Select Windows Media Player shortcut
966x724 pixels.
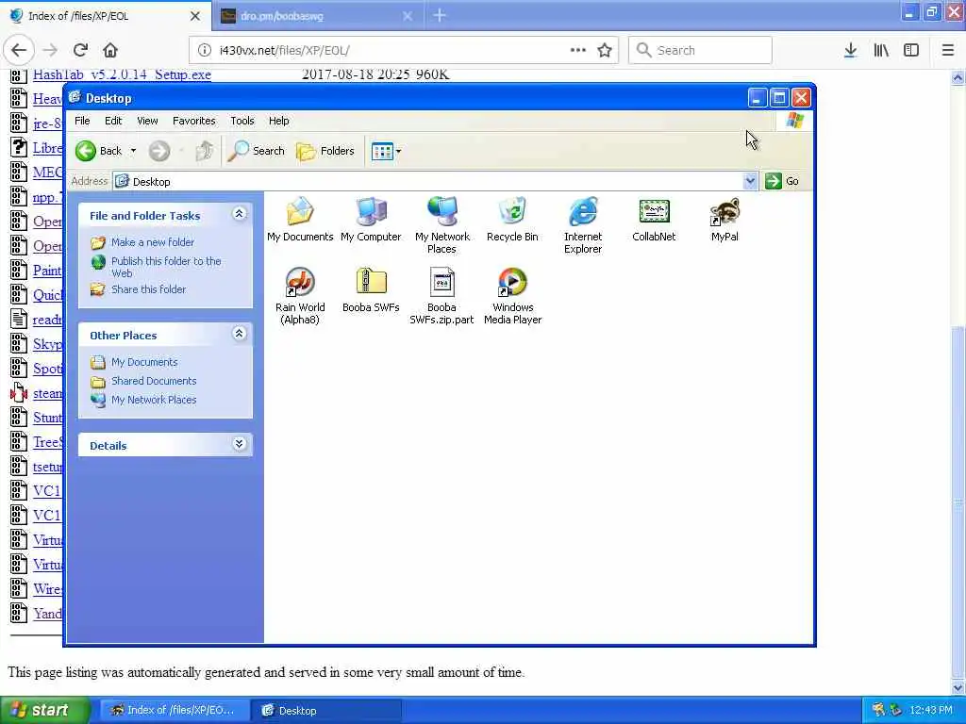(x=512, y=296)
